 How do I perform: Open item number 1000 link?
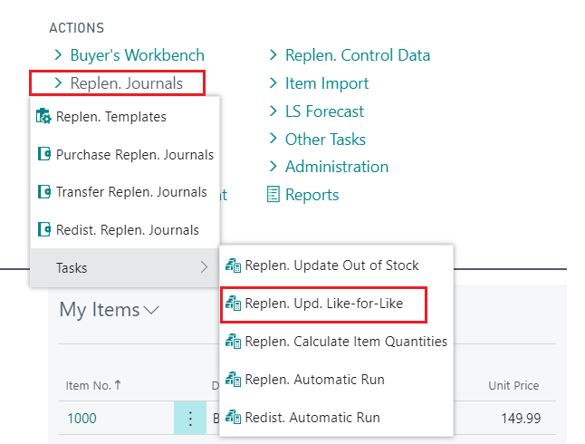[82, 419]
